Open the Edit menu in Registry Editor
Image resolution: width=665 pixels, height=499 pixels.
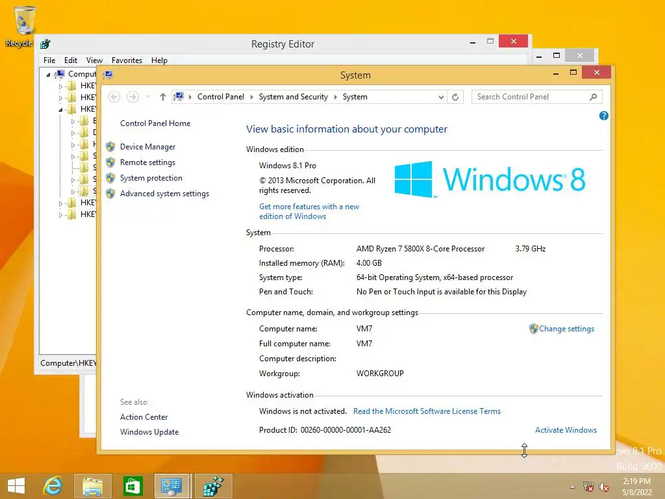70,60
